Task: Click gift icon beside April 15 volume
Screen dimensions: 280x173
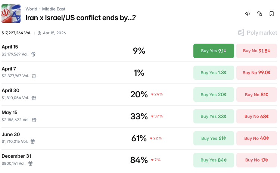Action: pyautogui.click(x=33, y=54)
